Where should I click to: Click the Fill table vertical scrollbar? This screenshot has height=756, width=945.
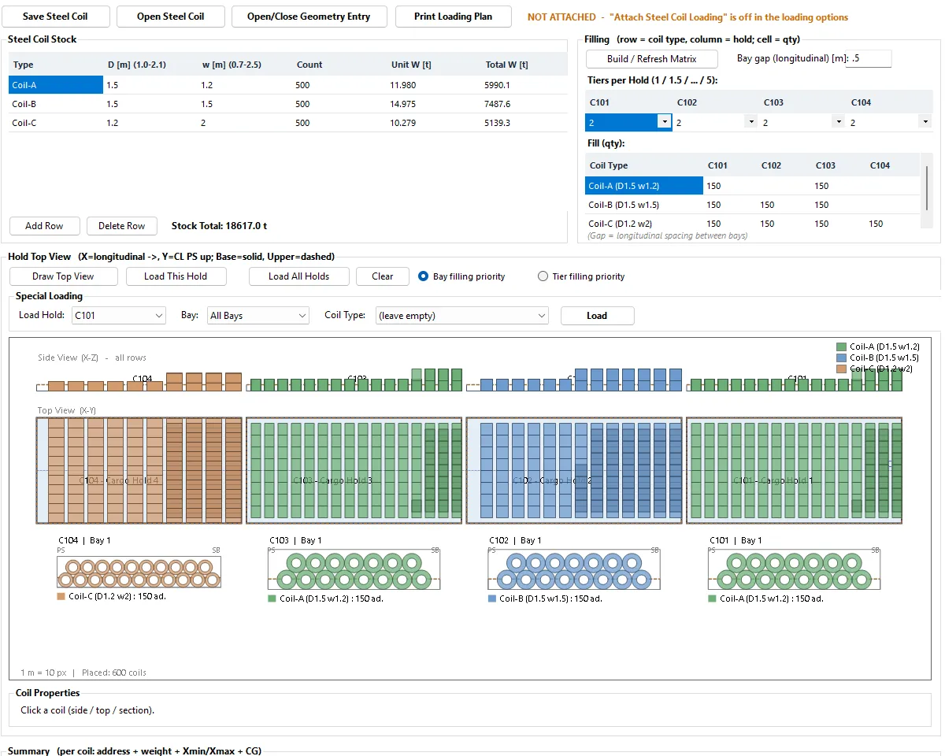927,189
